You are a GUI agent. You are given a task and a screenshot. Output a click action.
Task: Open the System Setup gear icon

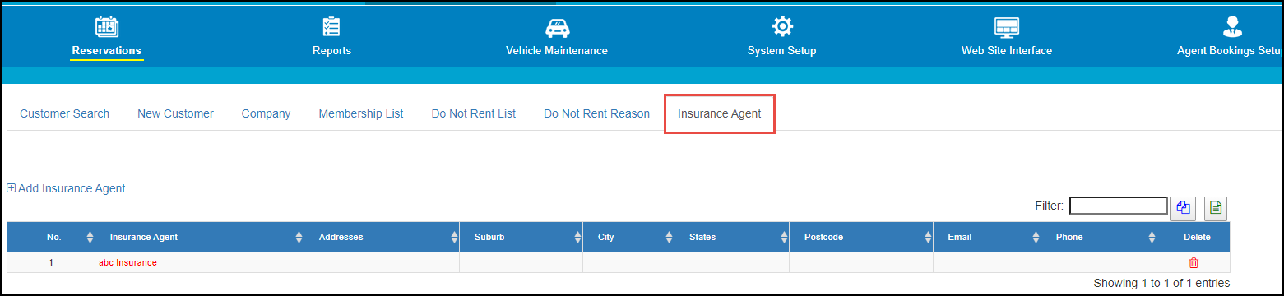pos(782,26)
